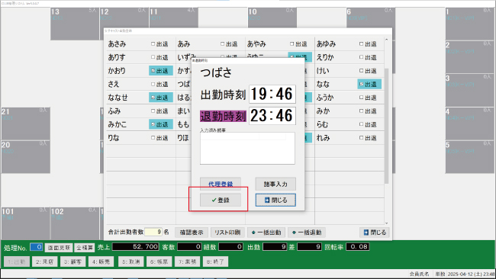Click the 2:来店 function button
Image resolution: width=496 pixels, height=279 pixels.
[44, 261]
